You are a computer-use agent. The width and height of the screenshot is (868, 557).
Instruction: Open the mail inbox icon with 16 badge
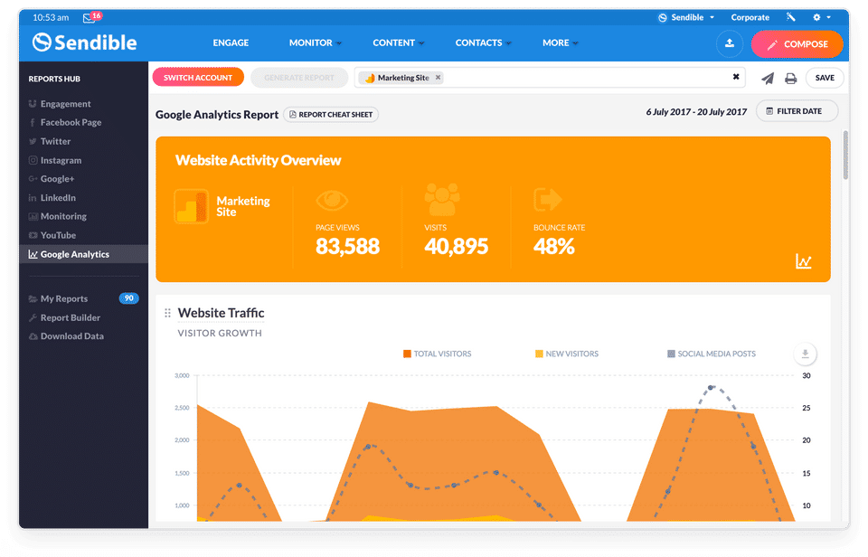92,17
